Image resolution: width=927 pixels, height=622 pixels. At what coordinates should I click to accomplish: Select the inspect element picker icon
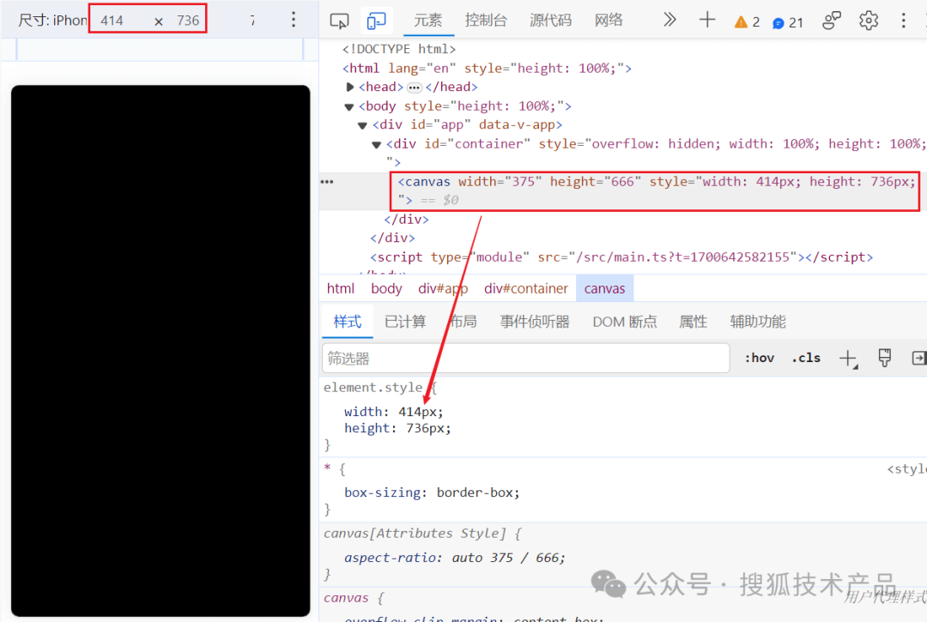(339, 21)
